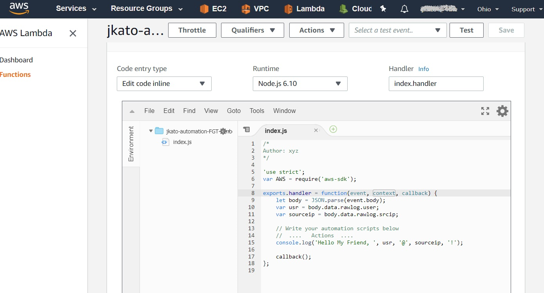
Task: Close the AWS Lambda side panel
Action: [x=73, y=33]
